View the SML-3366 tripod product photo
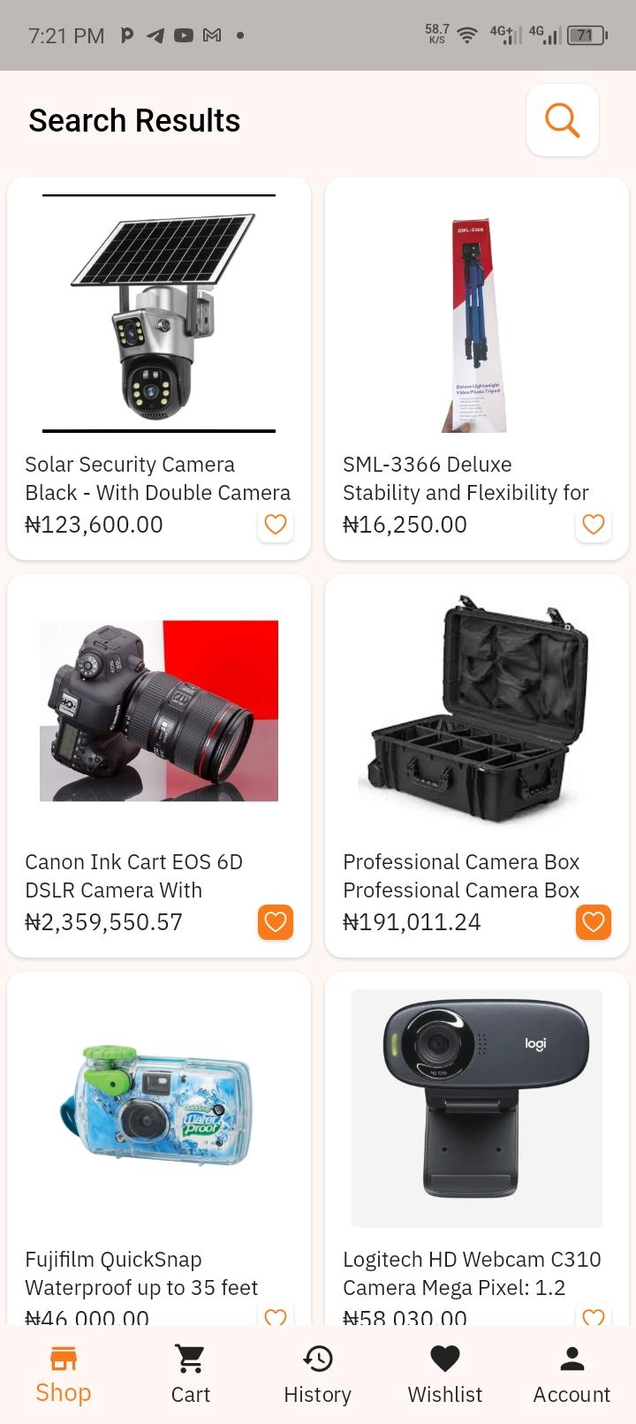Image resolution: width=636 pixels, height=1424 pixels. [x=477, y=324]
